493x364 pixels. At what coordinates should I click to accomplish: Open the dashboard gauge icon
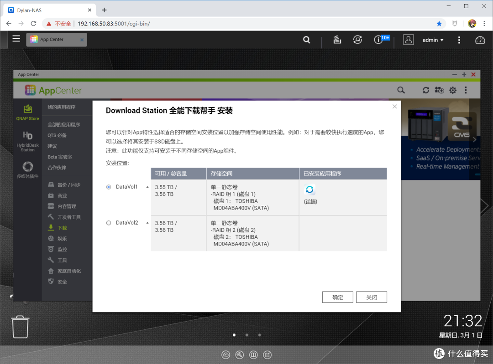click(x=480, y=40)
